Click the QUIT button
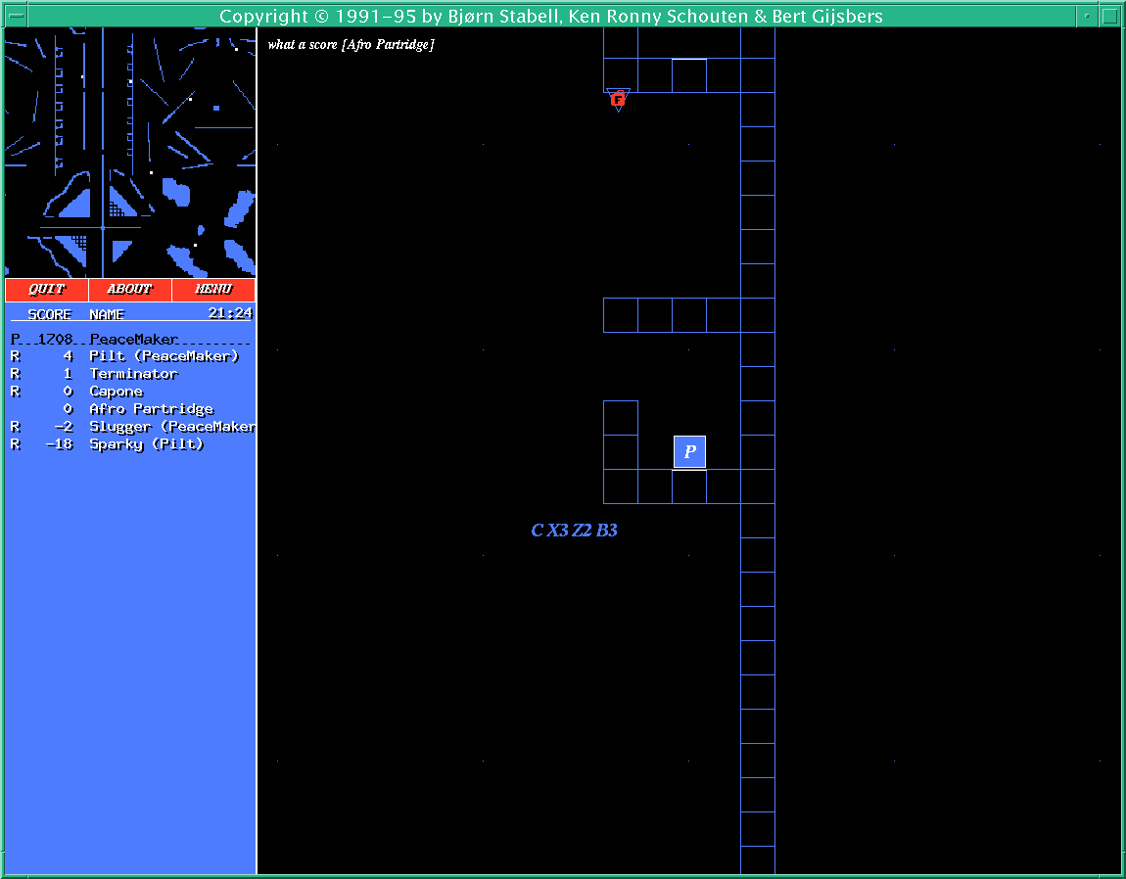1126x879 pixels. (x=46, y=290)
